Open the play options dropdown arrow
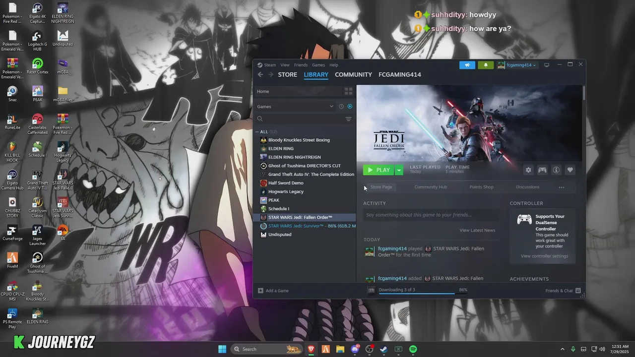Image resolution: width=635 pixels, height=357 pixels. 399,170
